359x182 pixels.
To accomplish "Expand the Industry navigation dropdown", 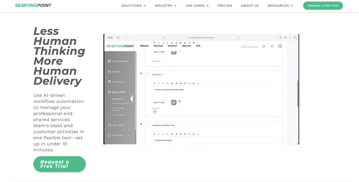I will (165, 6).
